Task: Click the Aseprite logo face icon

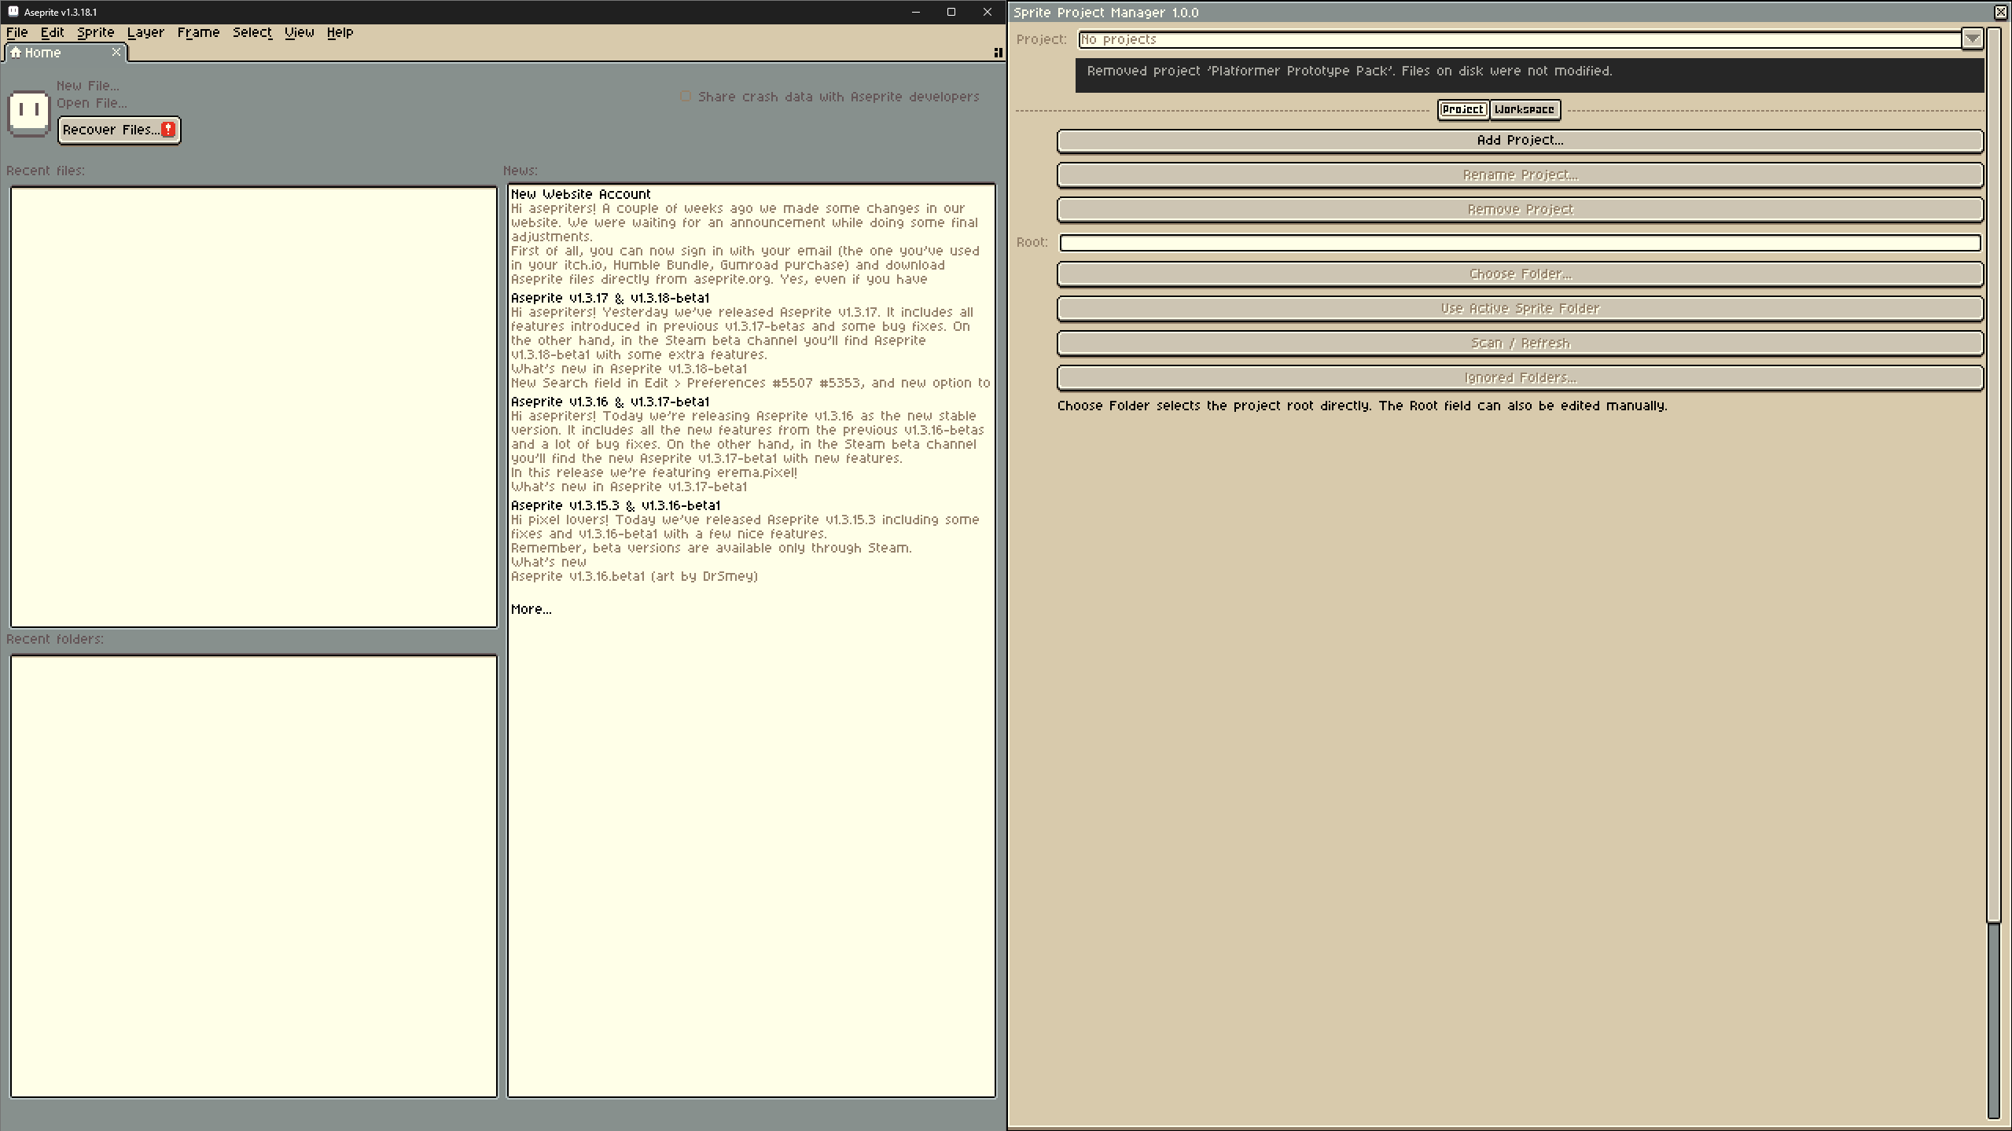Action: (x=29, y=112)
